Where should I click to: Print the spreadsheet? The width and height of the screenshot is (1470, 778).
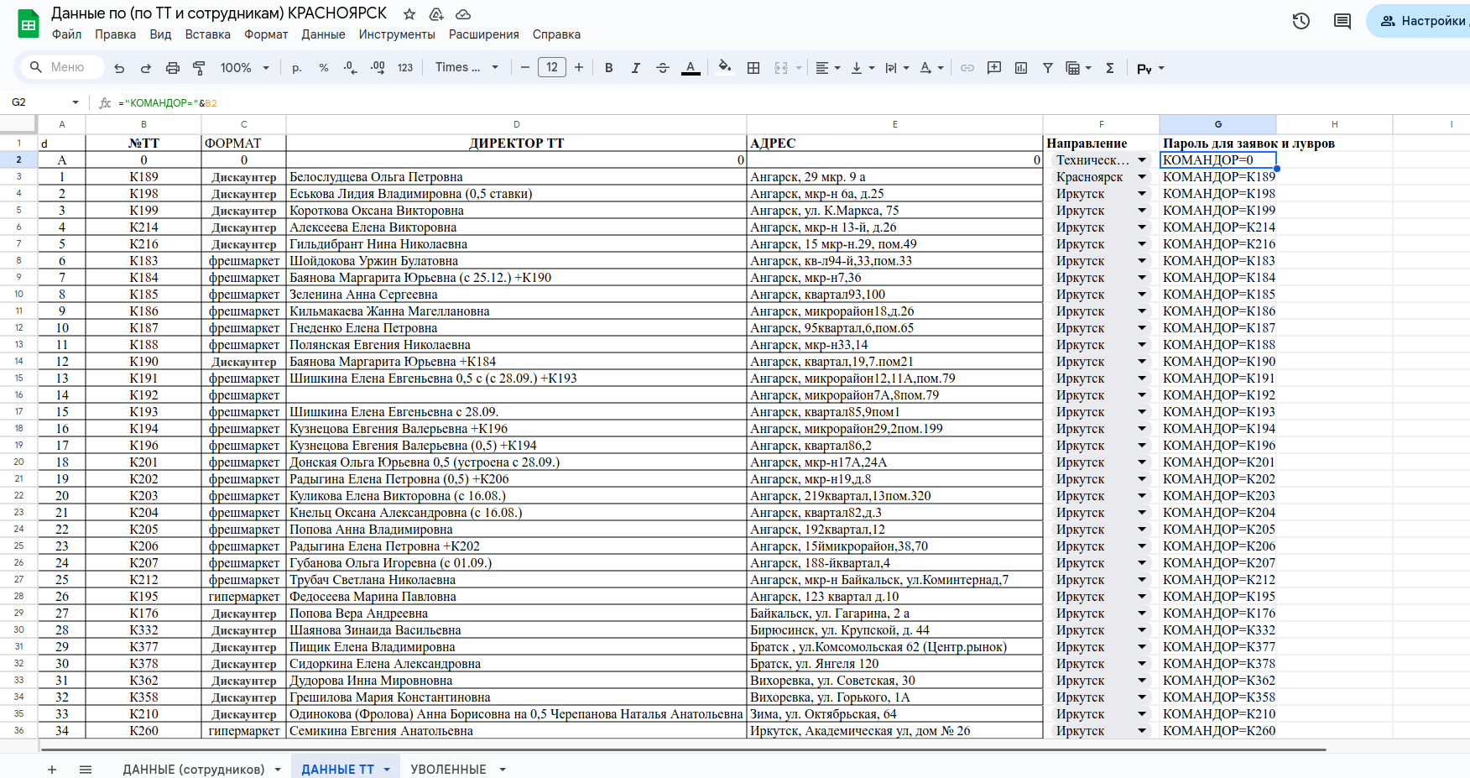[173, 68]
